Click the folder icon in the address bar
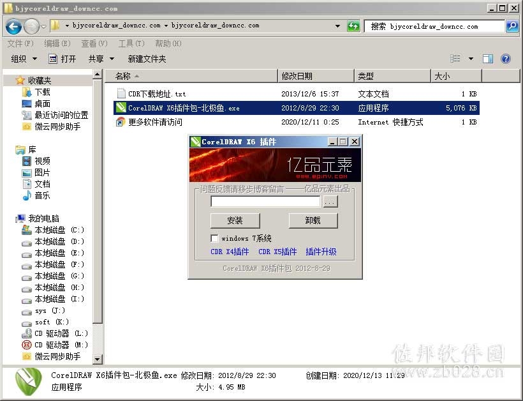The height and width of the screenshot is (401, 523). tap(55, 26)
